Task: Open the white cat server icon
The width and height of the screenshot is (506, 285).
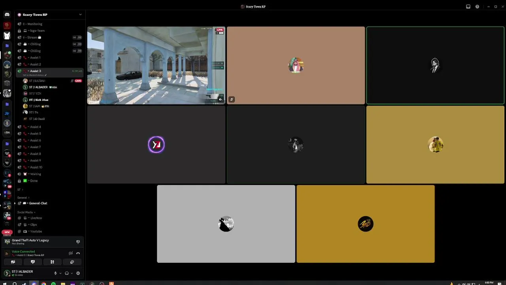Action: (x=7, y=35)
